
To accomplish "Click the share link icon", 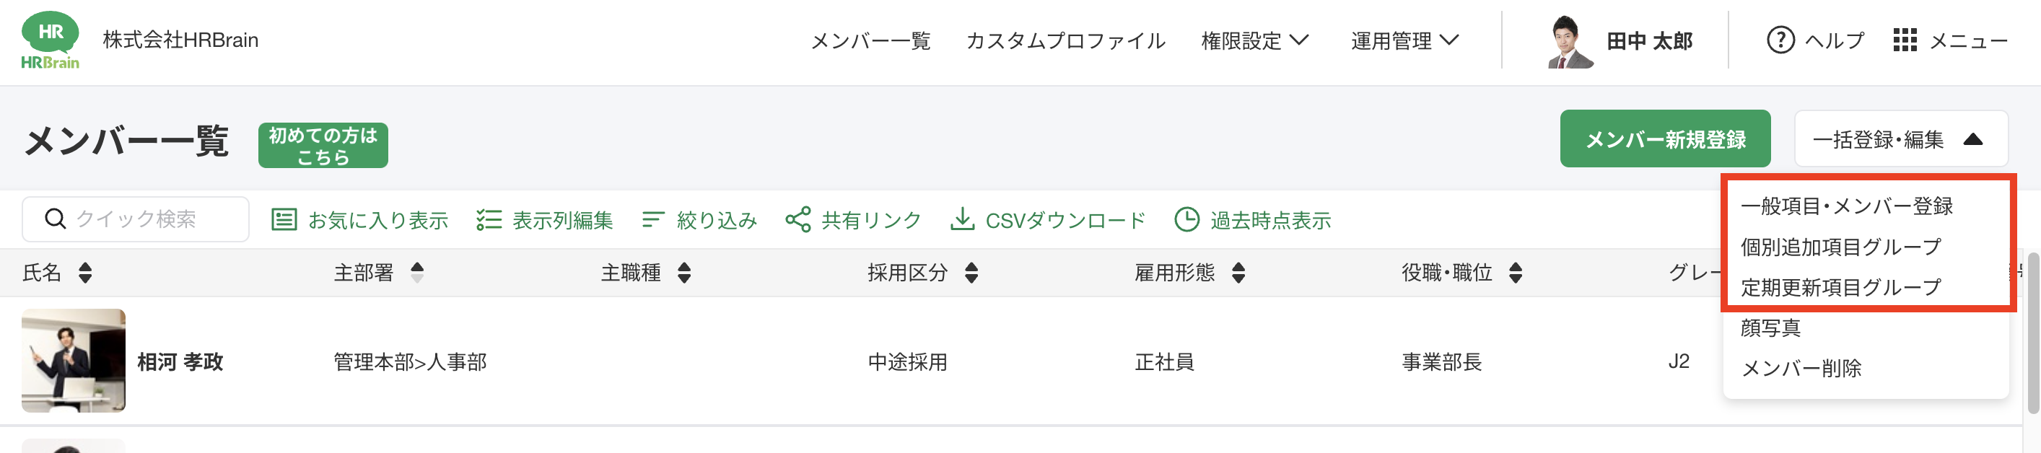I will click(798, 219).
